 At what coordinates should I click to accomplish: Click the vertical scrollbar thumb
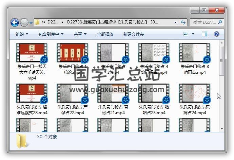point(221,61)
